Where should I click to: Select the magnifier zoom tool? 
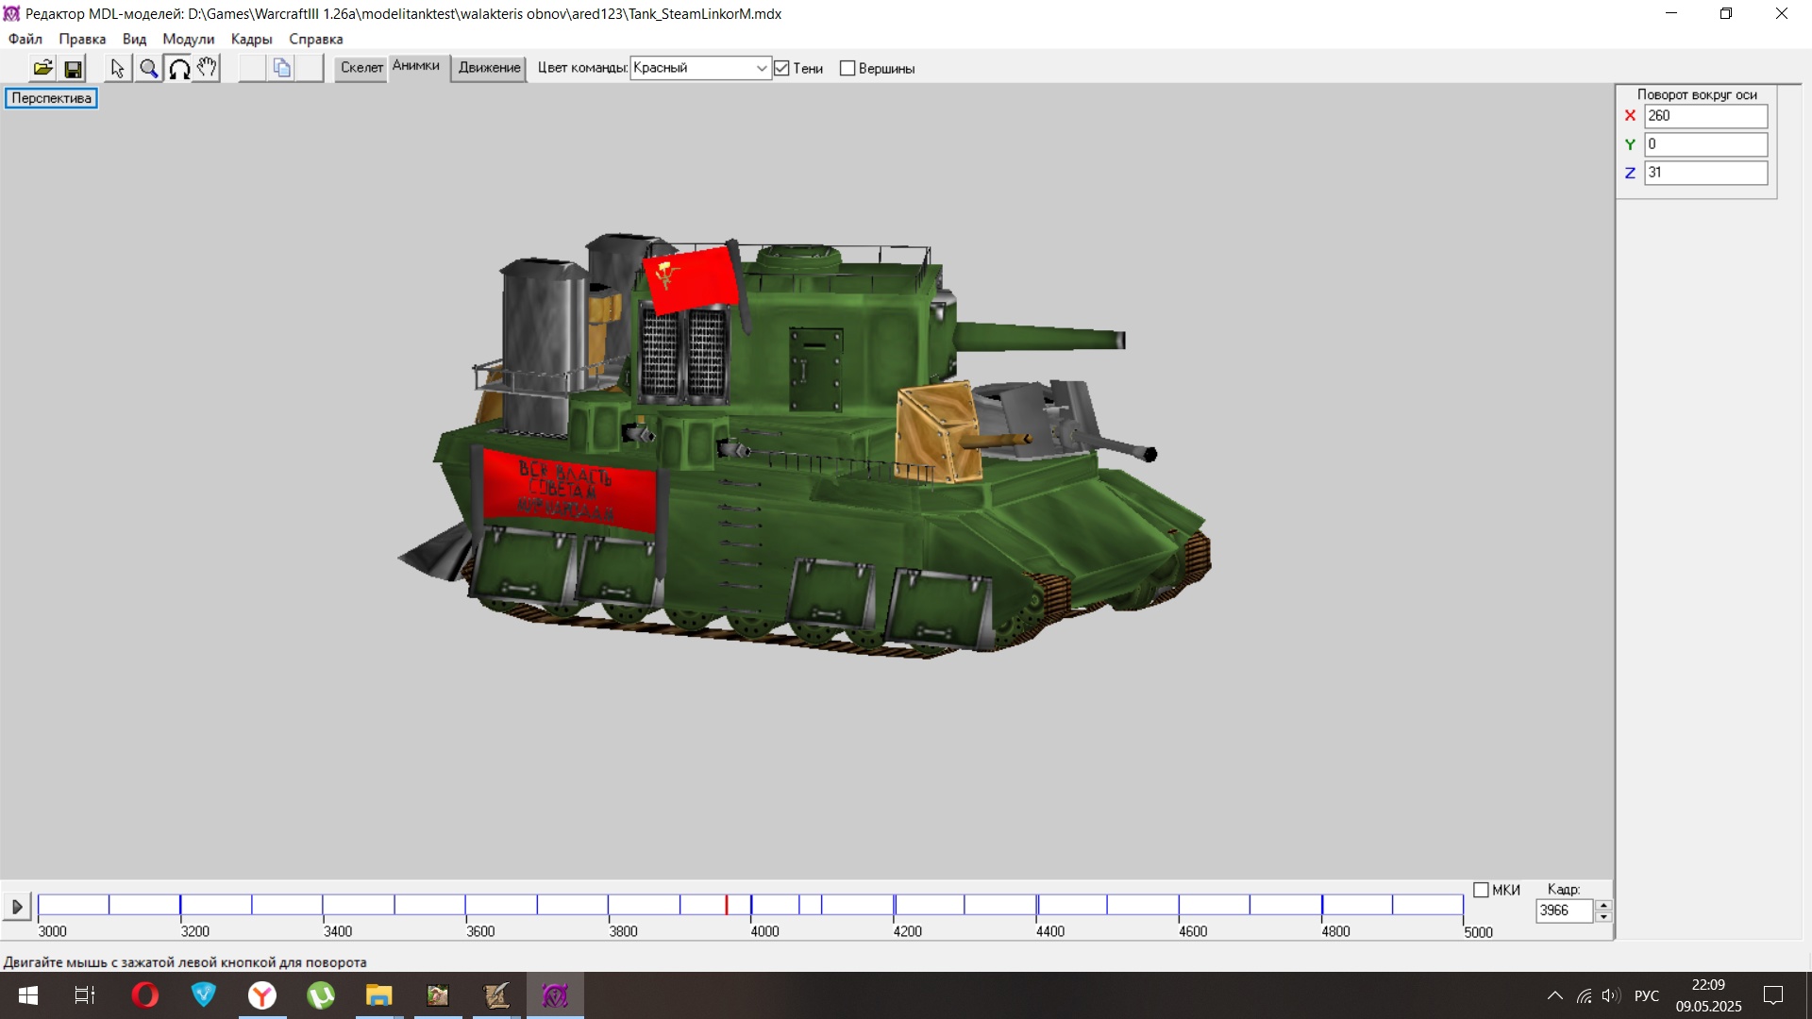(148, 68)
